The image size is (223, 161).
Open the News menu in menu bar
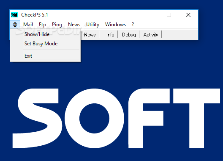click(x=74, y=25)
